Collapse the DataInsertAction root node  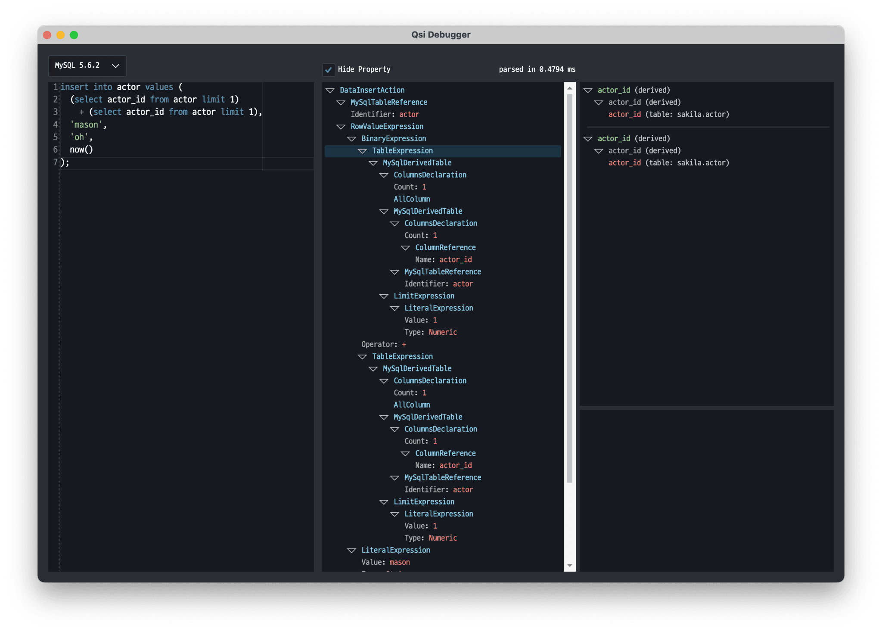click(330, 90)
